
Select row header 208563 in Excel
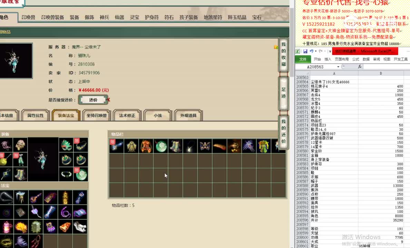point(303,77)
